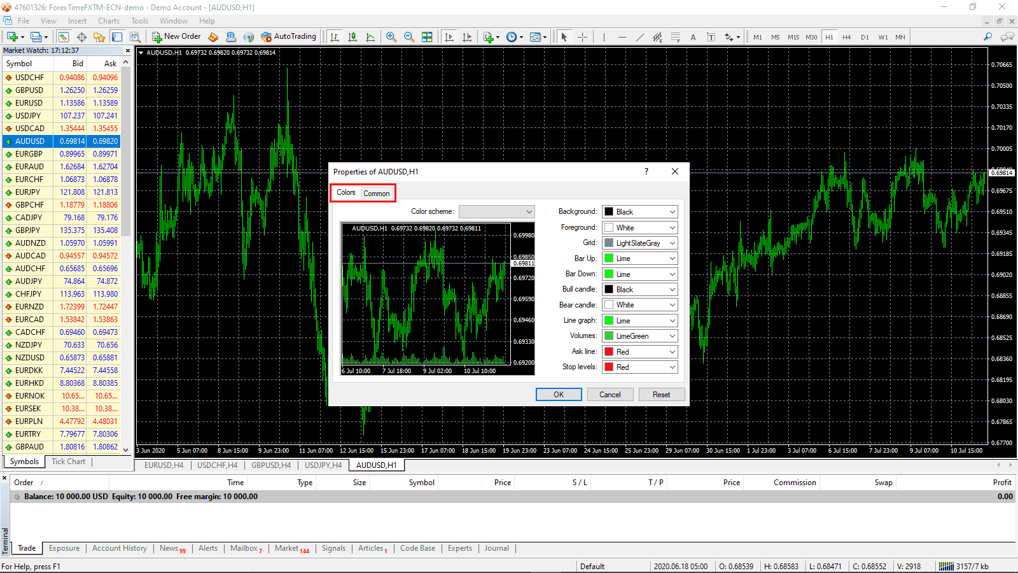Toggle the Market Watch panel visibility
1018x573 pixels.
(63, 36)
